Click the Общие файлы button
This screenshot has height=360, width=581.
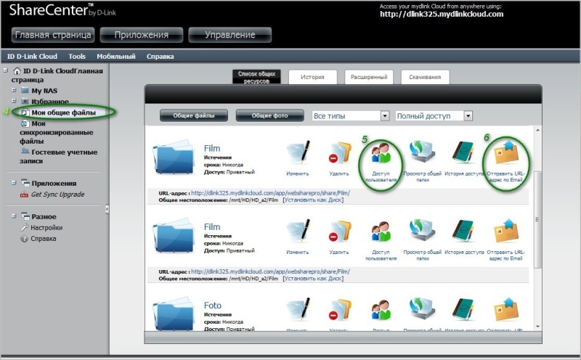[194, 115]
